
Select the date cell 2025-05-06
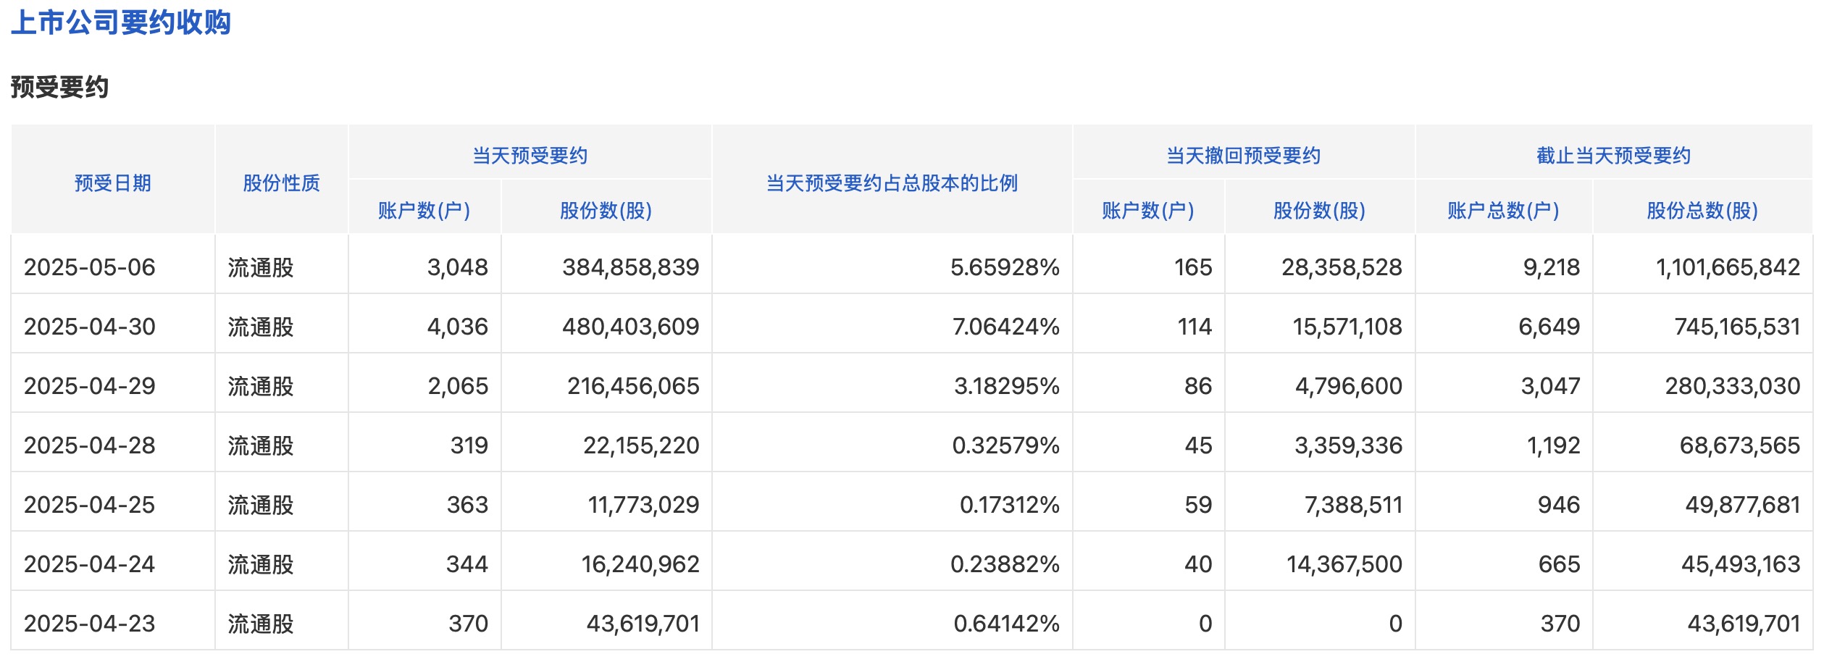pyautogui.click(x=90, y=267)
